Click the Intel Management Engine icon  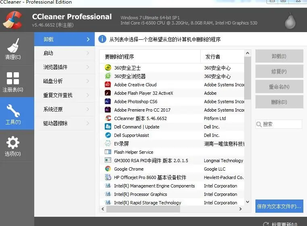click(108, 185)
